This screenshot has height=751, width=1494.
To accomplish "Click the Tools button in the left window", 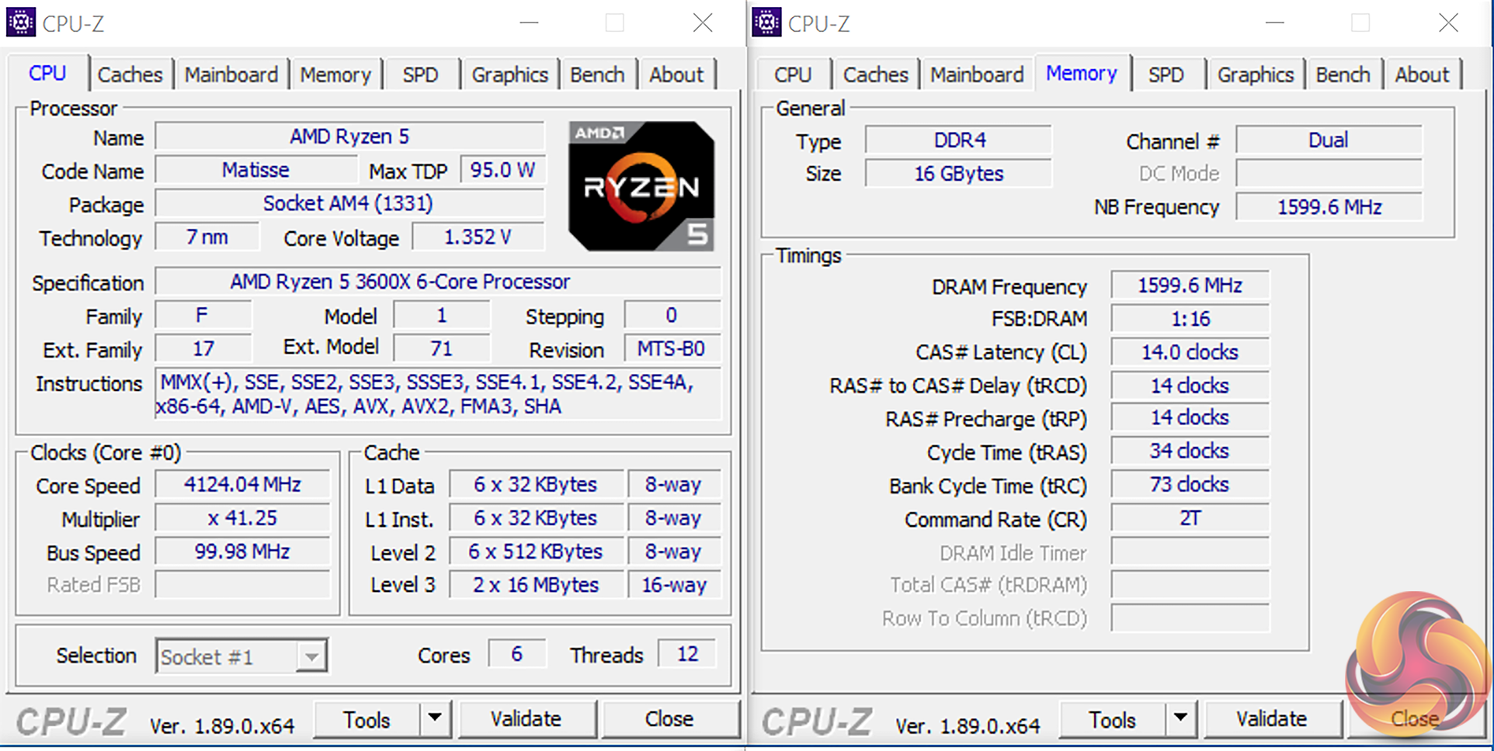I will (x=367, y=719).
